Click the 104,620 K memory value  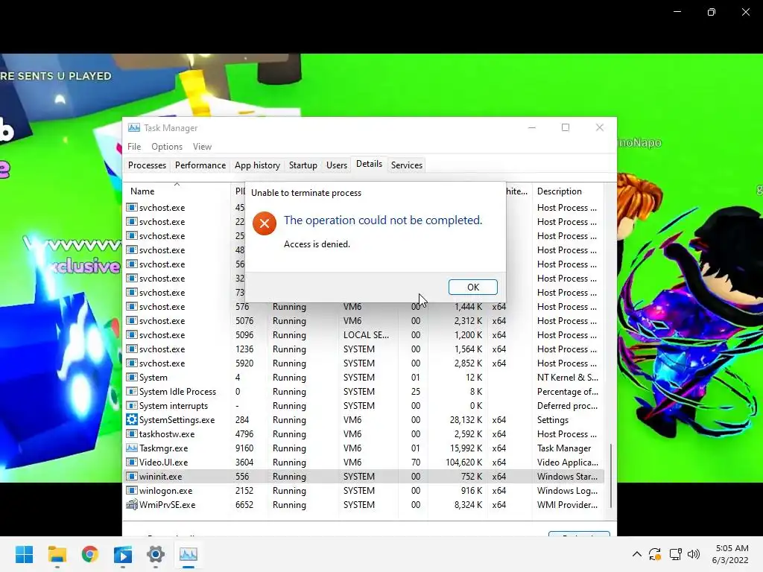[463, 463]
